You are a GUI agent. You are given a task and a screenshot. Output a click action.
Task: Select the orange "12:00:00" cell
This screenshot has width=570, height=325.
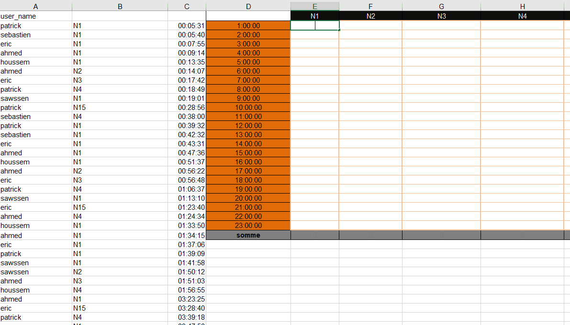[248, 125]
